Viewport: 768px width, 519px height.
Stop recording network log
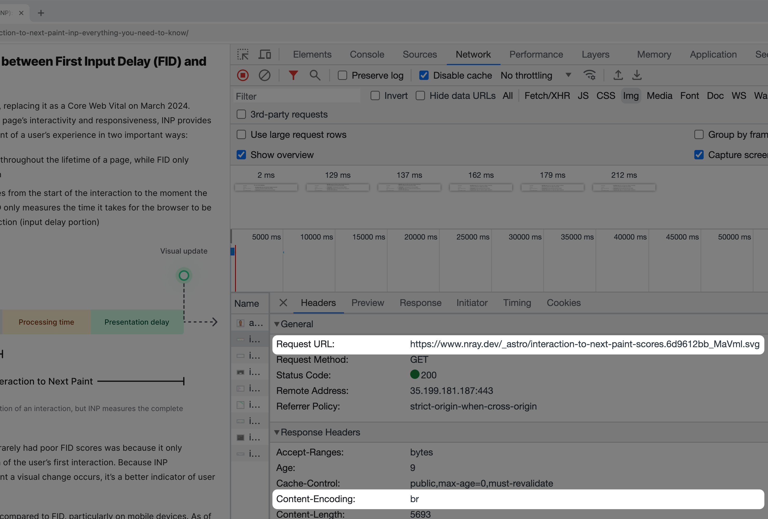tap(243, 75)
